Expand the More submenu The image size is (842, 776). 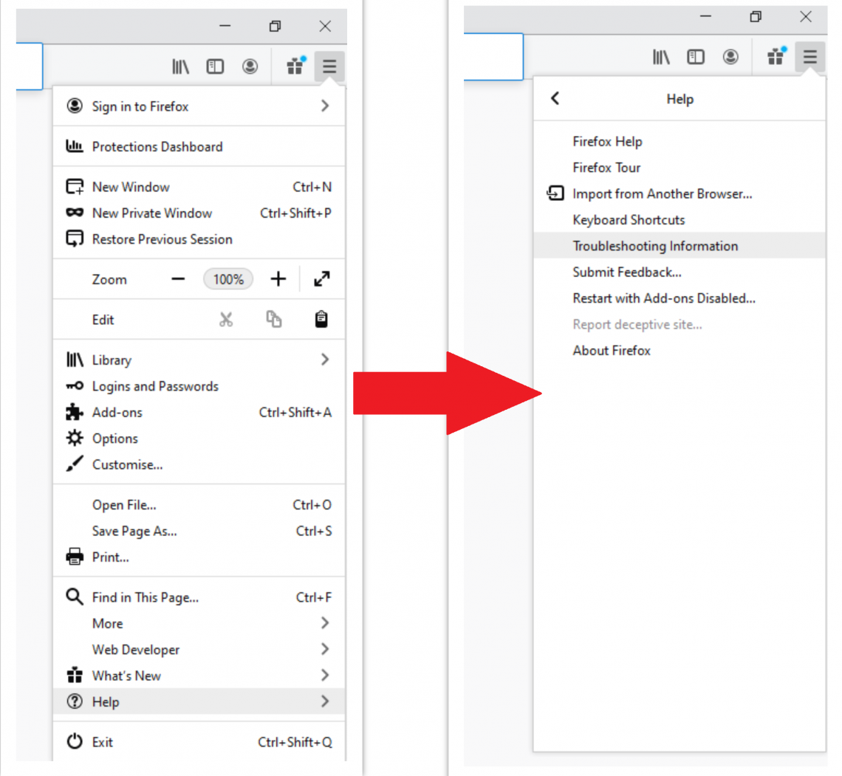tap(108, 623)
